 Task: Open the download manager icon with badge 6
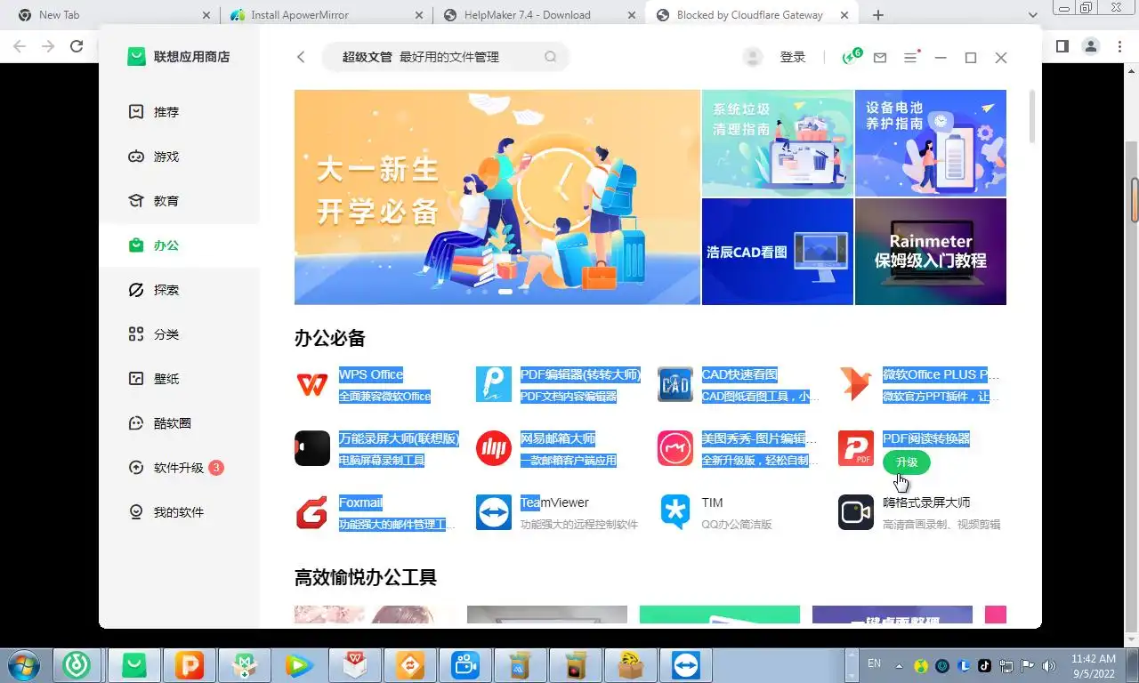click(852, 56)
